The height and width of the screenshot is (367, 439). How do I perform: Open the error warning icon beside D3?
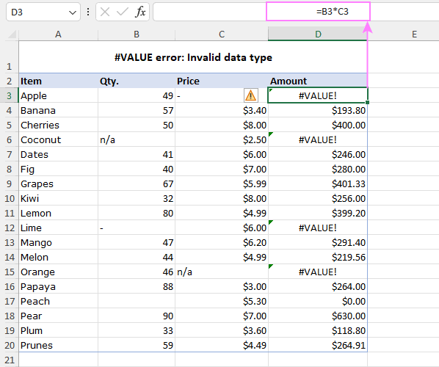coord(250,95)
